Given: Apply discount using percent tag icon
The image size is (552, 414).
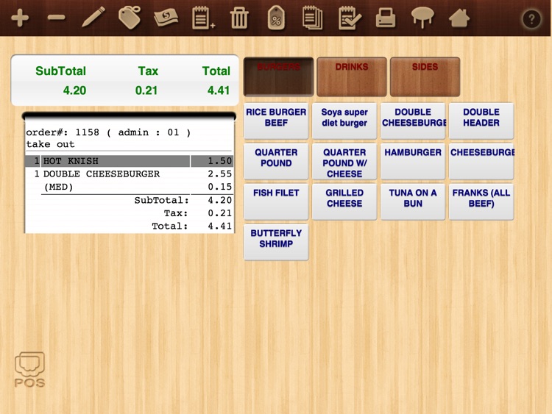Looking at the screenshot, I should (x=276, y=18).
